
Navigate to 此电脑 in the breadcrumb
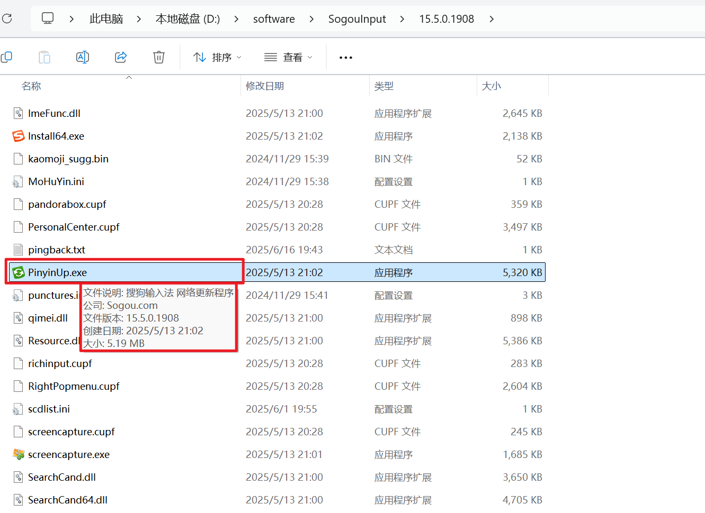tap(106, 19)
